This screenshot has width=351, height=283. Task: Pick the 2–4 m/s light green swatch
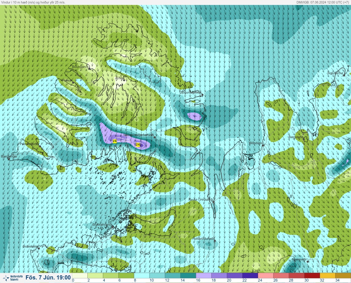tap(95, 275)
